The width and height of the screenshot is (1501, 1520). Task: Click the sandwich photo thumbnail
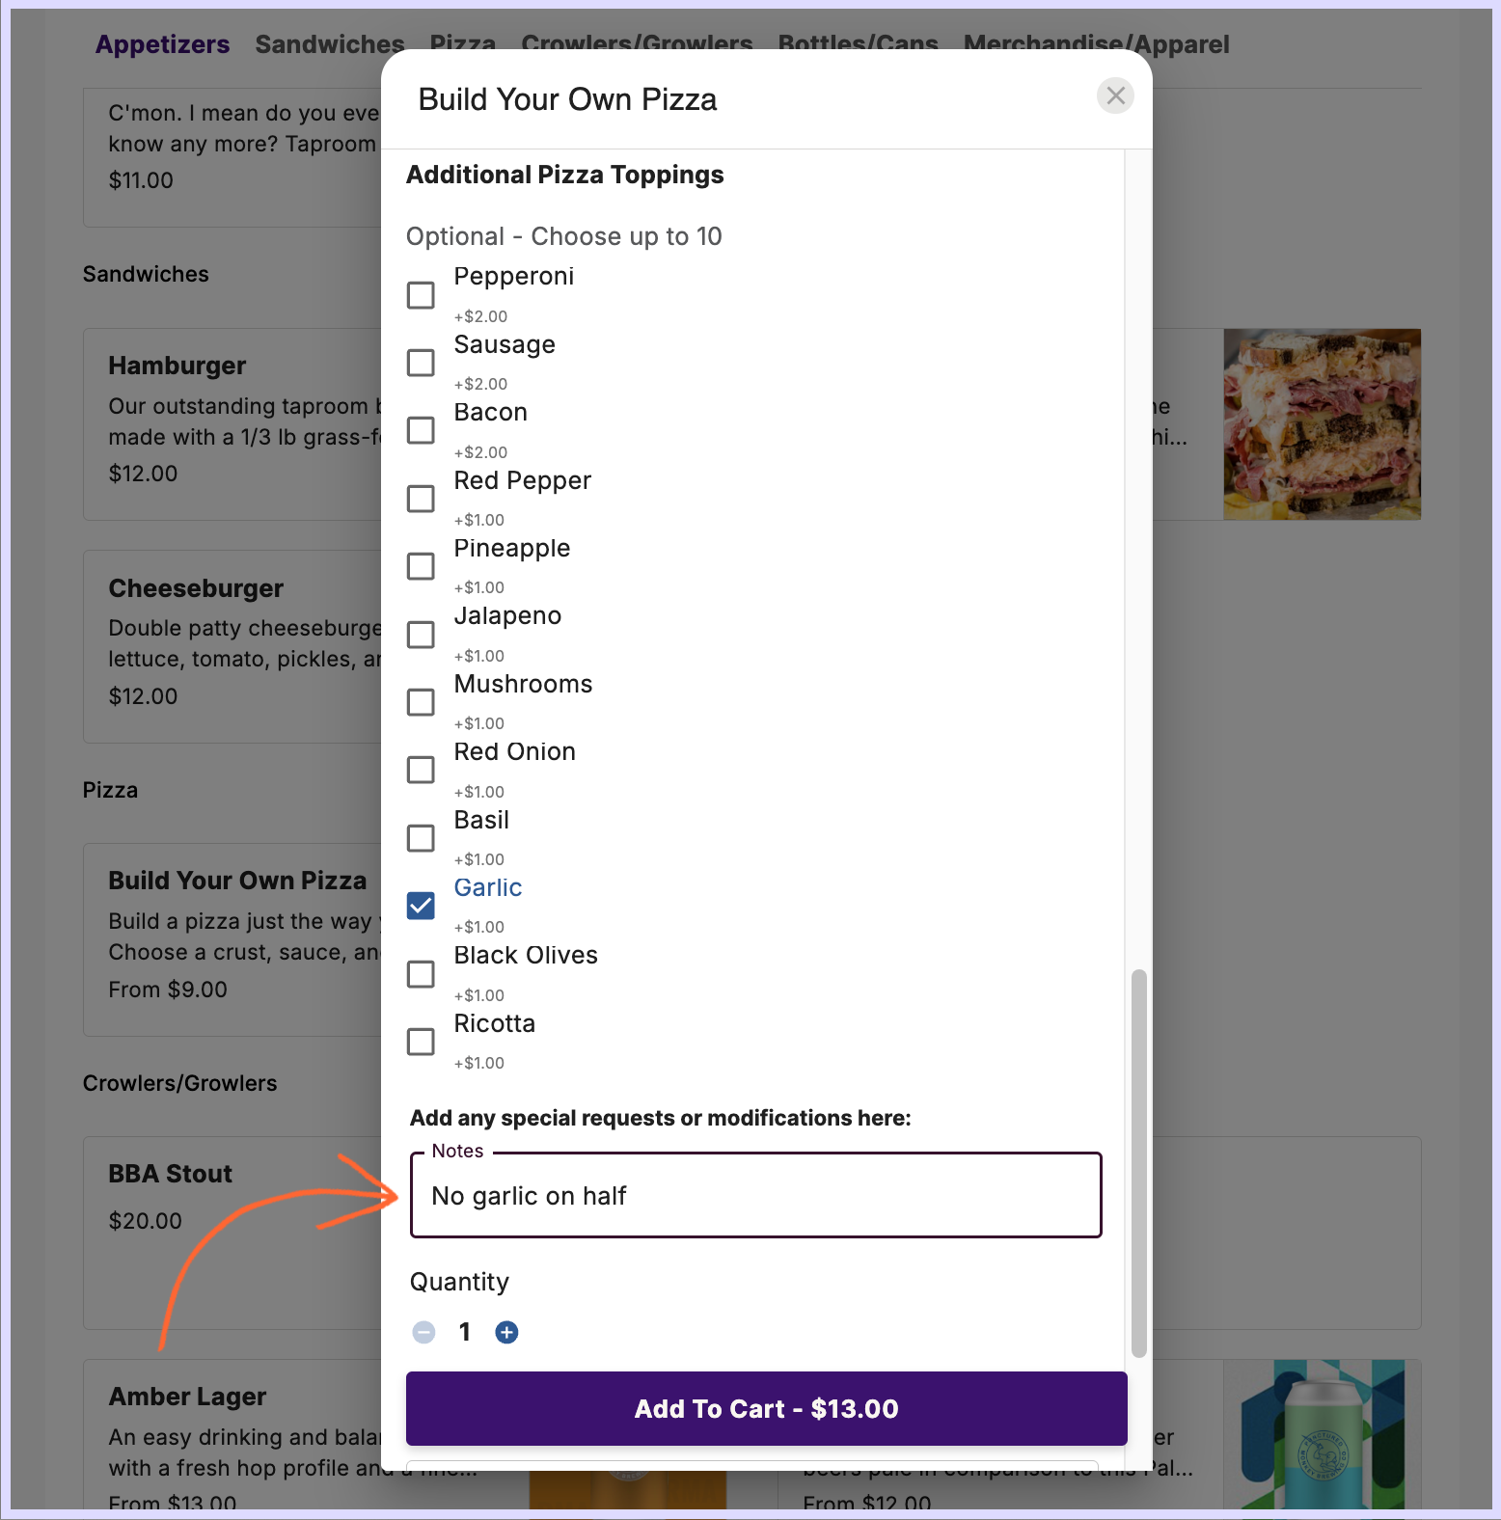pyautogui.click(x=1322, y=424)
